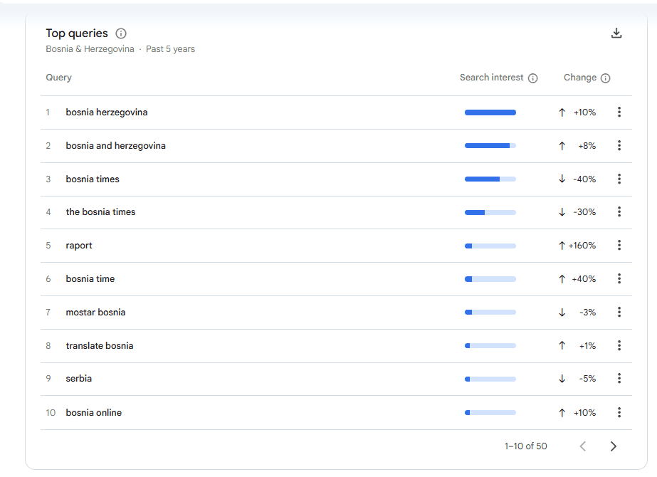Click the +160% change value for raport

(582, 246)
